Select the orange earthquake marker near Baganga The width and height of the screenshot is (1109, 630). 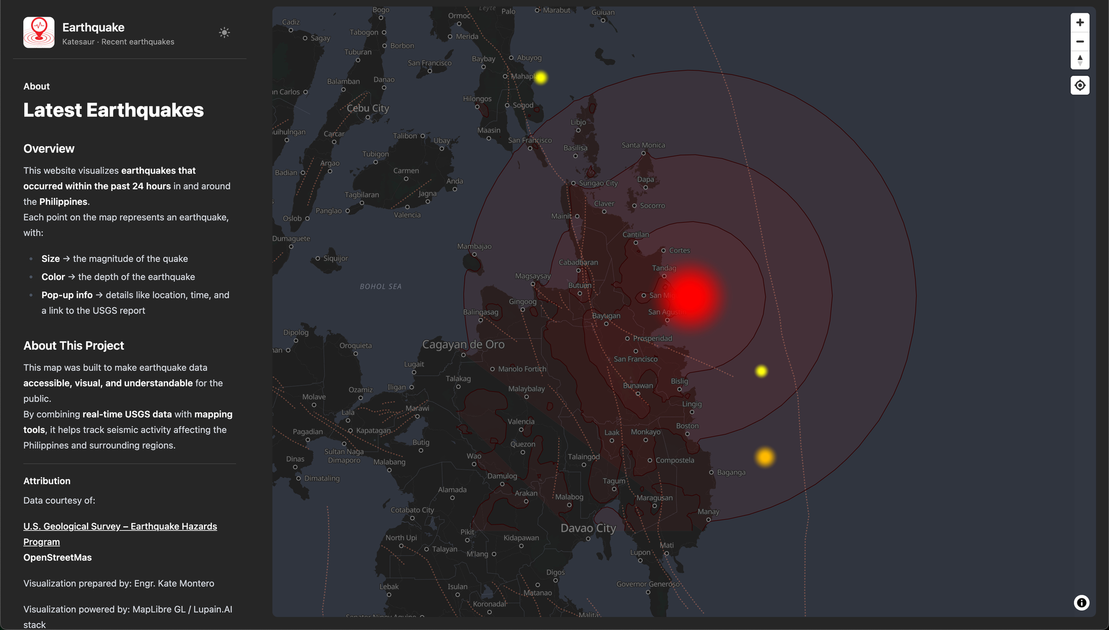click(765, 457)
